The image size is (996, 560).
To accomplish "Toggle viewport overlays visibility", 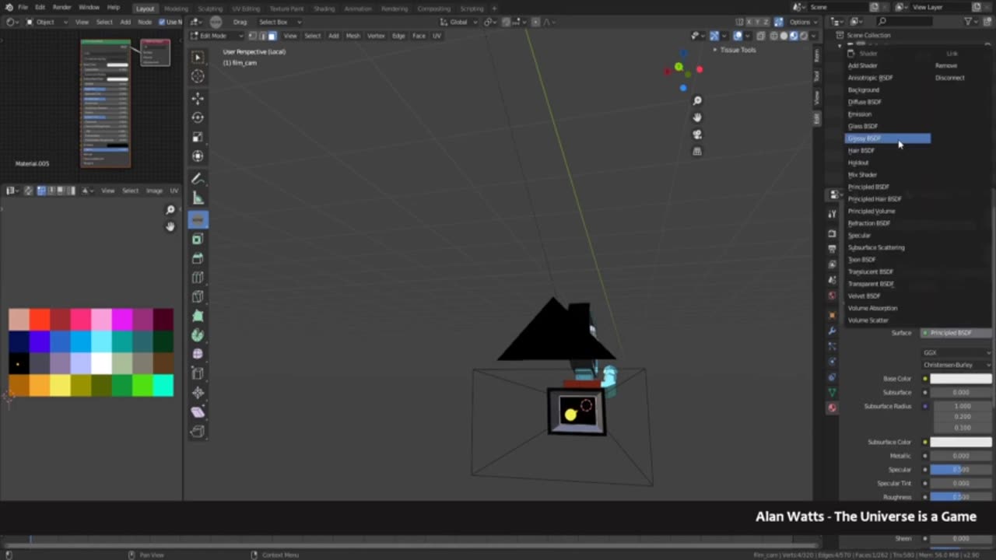I will 738,36.
